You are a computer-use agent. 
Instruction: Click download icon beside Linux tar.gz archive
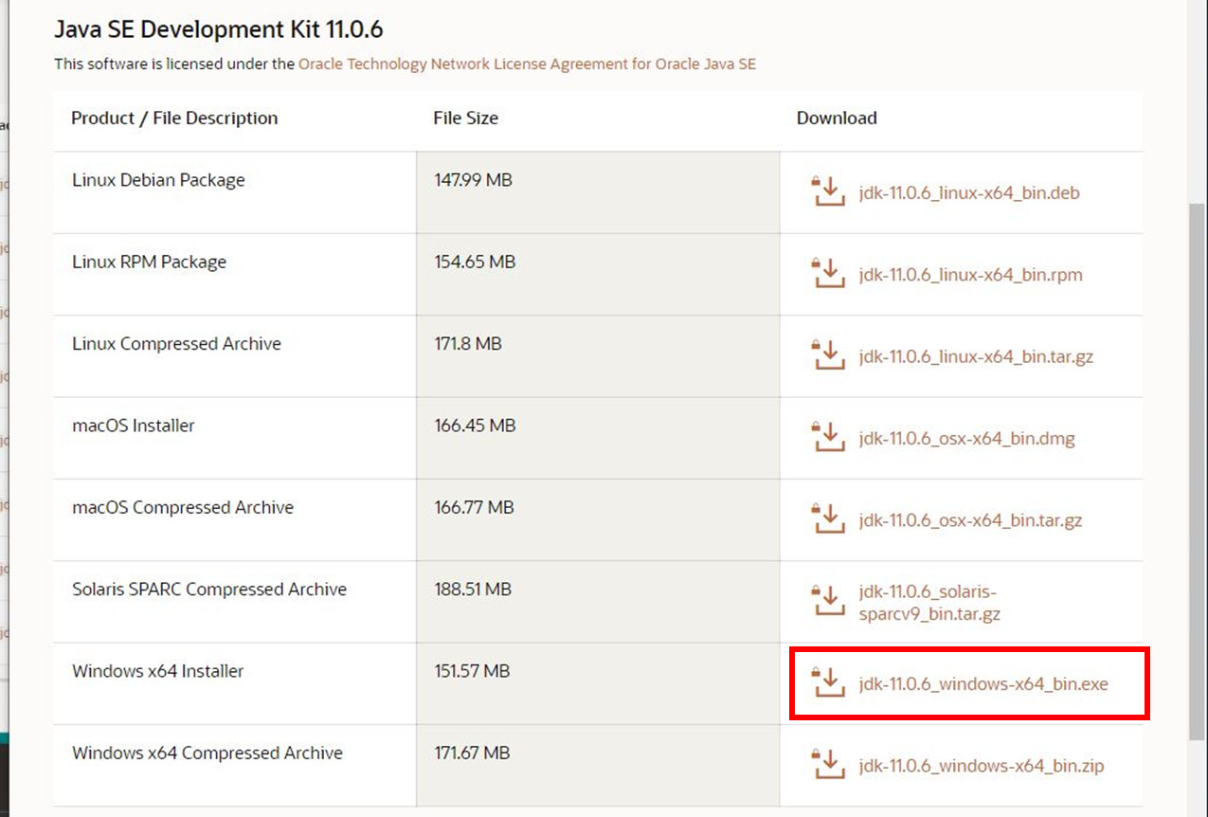point(827,356)
